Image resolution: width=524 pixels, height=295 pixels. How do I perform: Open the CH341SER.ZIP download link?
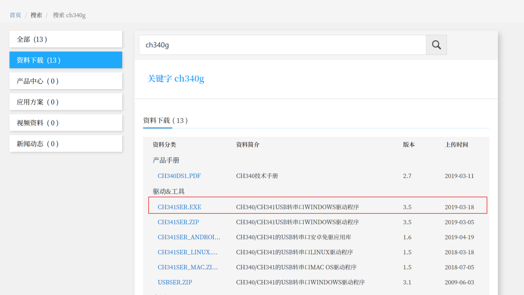(178, 222)
